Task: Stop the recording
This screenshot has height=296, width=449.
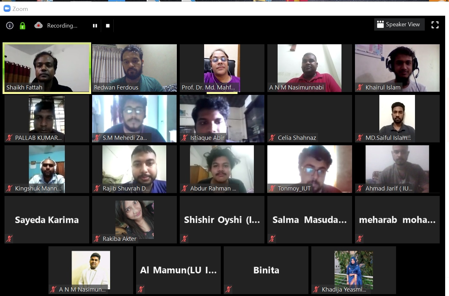Action: click(108, 26)
